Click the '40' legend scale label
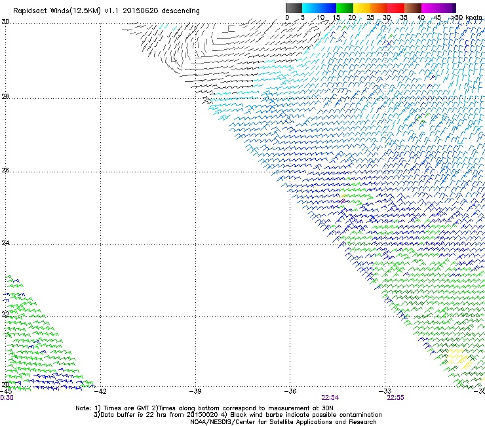This screenshot has width=485, height=426. [421, 18]
